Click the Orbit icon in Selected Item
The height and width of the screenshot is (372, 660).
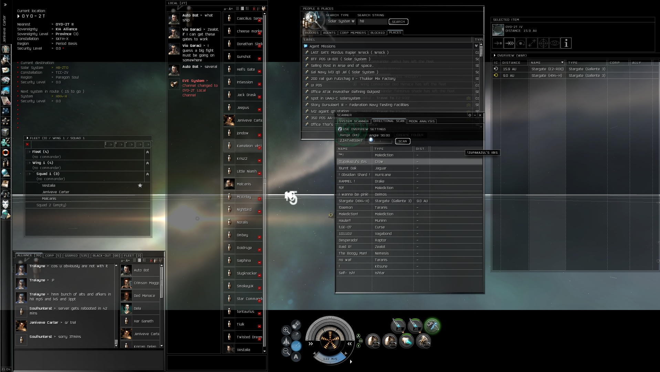pyautogui.click(x=521, y=43)
